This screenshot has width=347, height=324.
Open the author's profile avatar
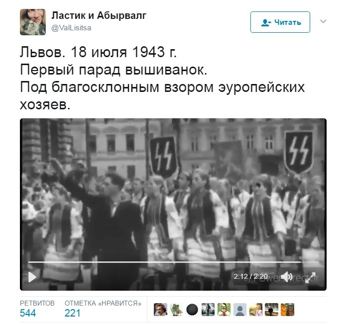pos(33,22)
